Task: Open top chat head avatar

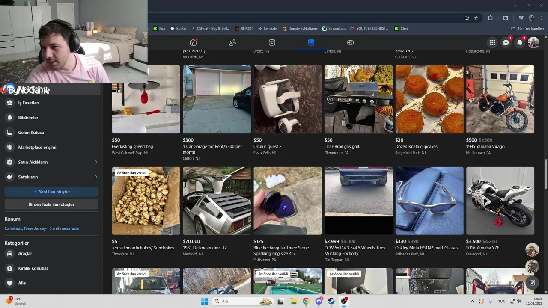Action: [x=532, y=249]
